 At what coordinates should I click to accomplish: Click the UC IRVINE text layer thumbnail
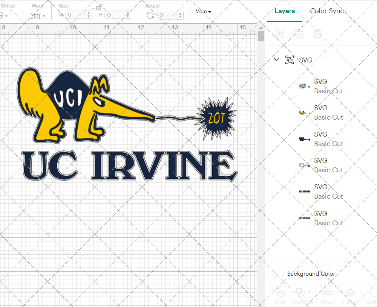(304, 191)
